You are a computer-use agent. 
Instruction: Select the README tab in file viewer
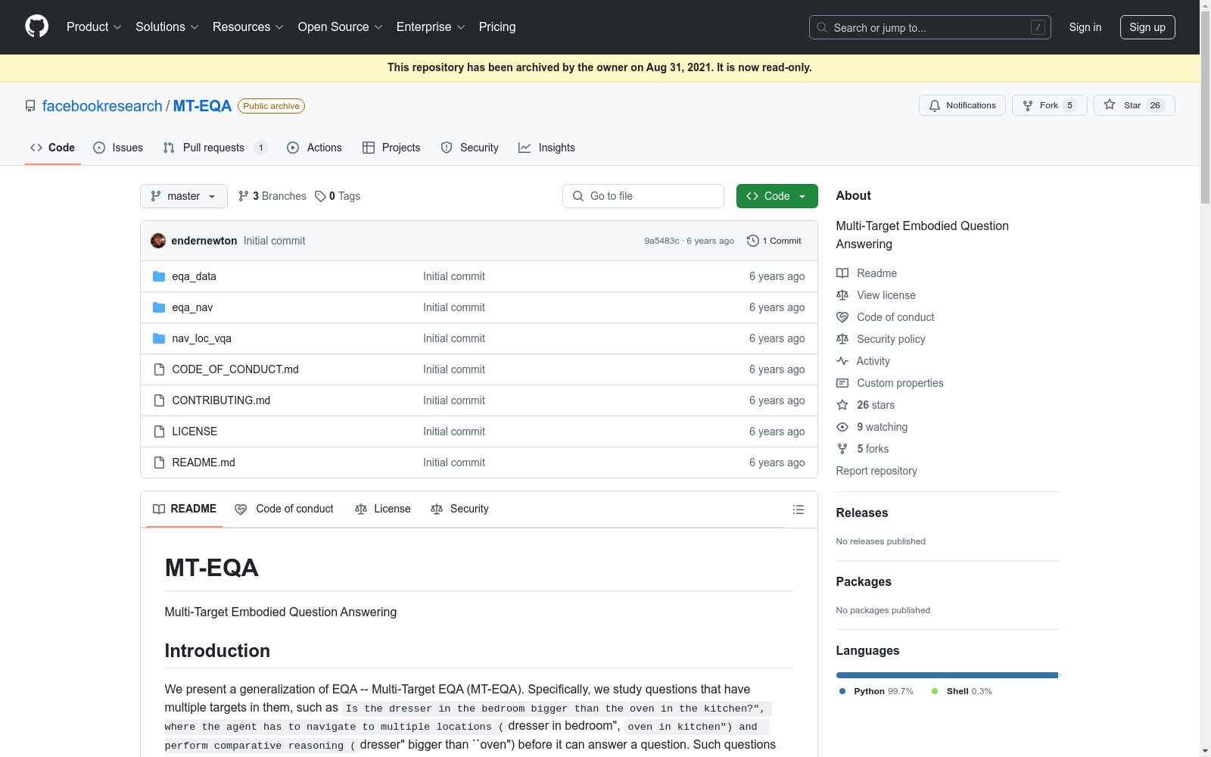tap(184, 509)
